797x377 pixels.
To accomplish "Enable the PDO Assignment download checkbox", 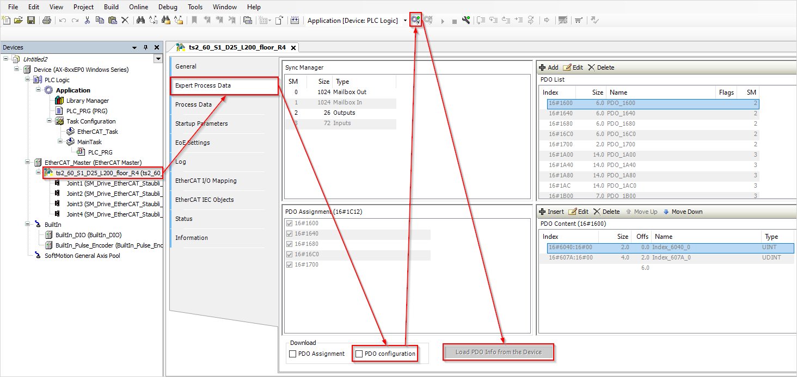I will (293, 354).
